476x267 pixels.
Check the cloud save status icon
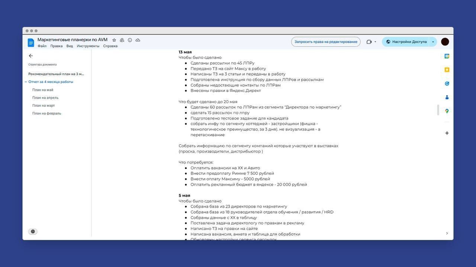138,40
